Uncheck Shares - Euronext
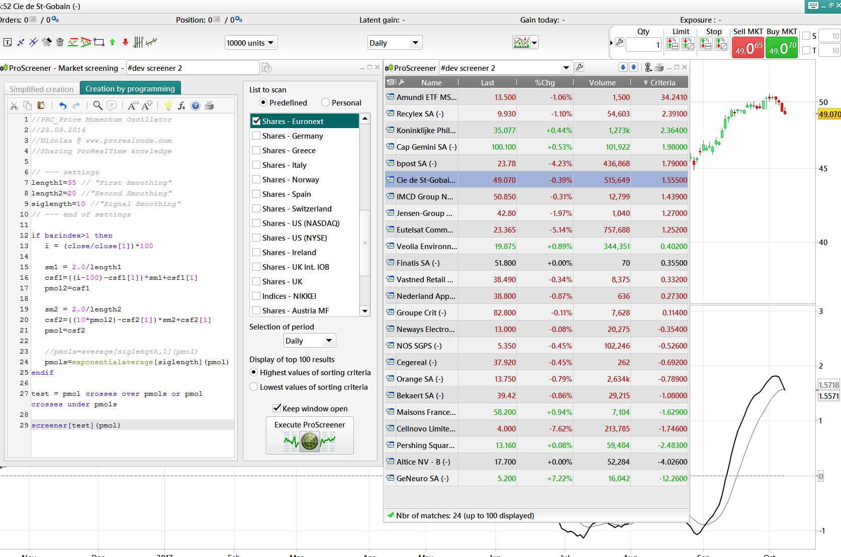Screen dimensions: 841x557 coord(256,121)
